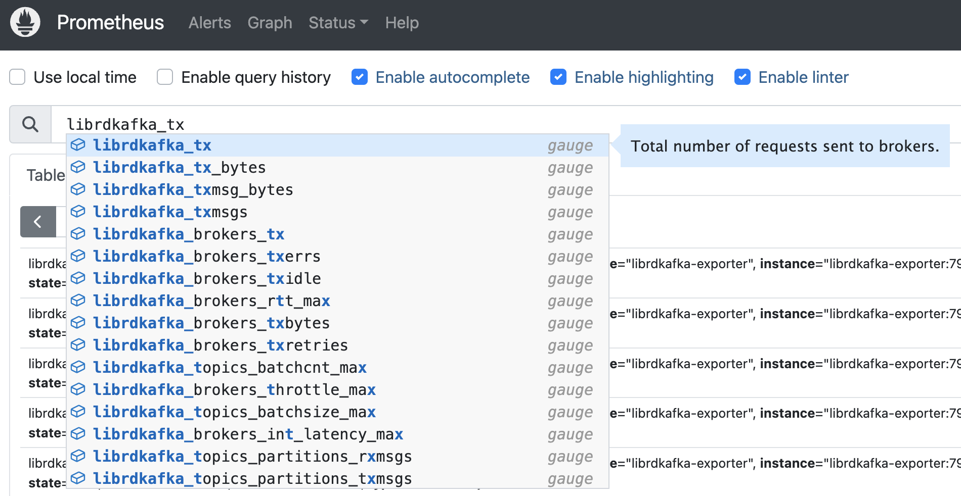Click the cube icon beside librdkafka_topics_partitions_rxmsgs
This screenshot has width=961, height=496.
tap(78, 456)
